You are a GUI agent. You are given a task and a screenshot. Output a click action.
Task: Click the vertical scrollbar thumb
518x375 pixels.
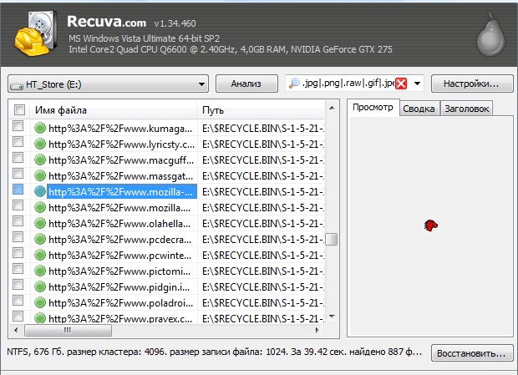coord(332,240)
